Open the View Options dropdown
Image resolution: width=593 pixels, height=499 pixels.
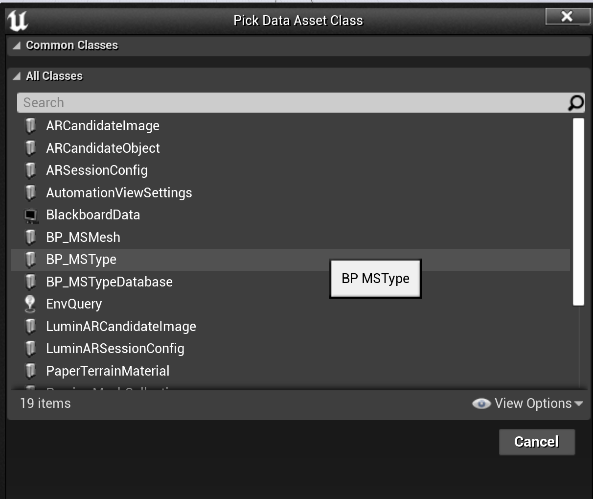coord(538,404)
